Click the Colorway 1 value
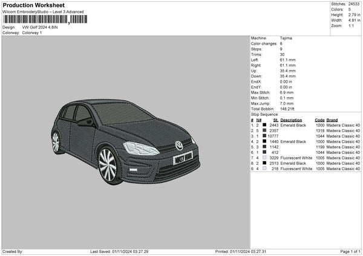This screenshot has width=363, height=256. 32,33
